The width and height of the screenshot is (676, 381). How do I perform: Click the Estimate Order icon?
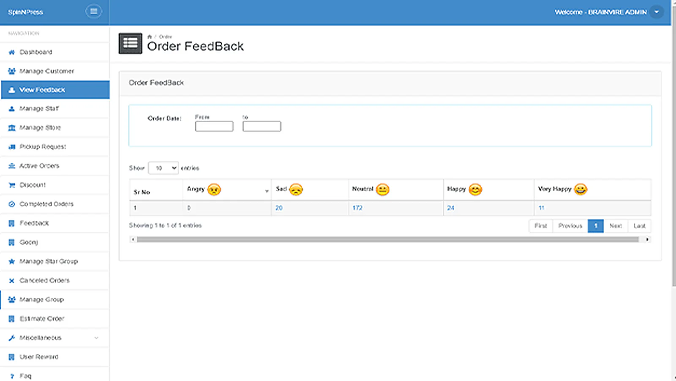(12, 319)
